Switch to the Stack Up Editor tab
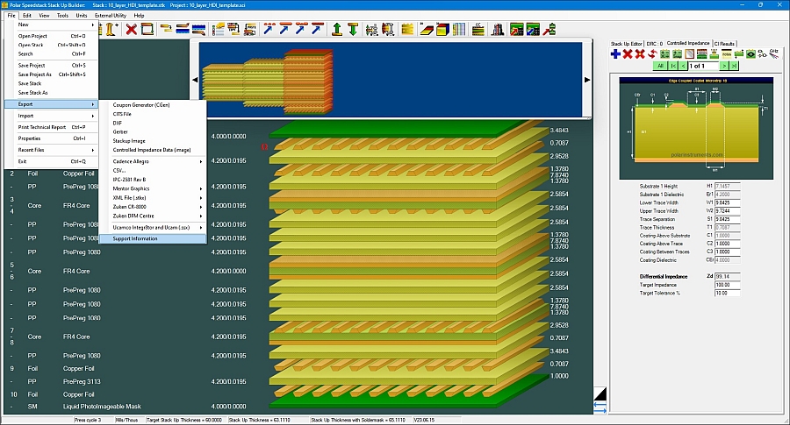The height and width of the screenshot is (425, 790). (626, 44)
